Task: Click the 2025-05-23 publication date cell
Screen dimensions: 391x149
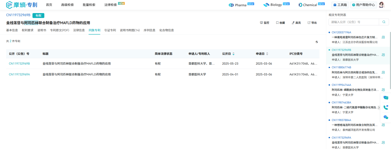Action: point(230,63)
